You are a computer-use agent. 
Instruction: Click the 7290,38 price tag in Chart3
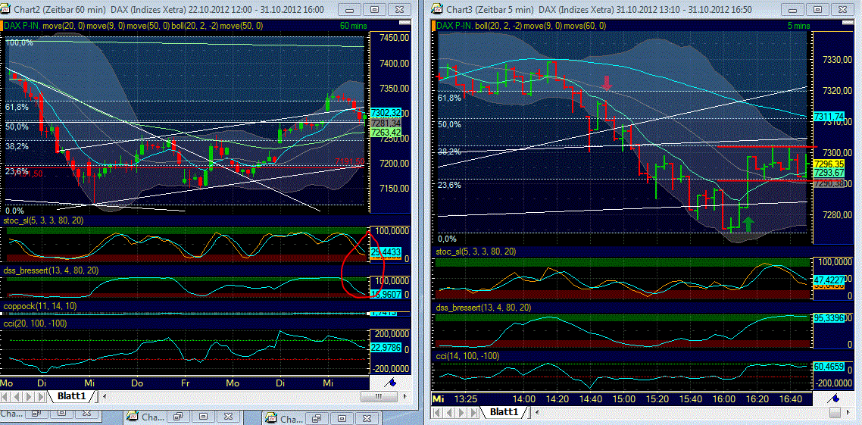tap(829, 183)
